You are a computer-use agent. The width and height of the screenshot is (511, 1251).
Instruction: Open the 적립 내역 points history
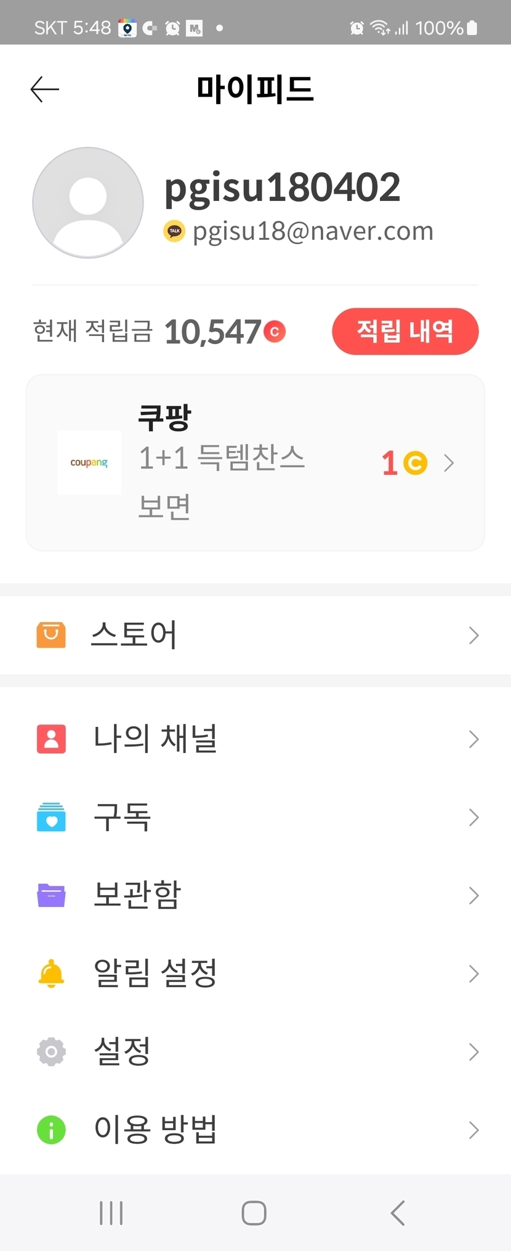pyautogui.click(x=405, y=331)
